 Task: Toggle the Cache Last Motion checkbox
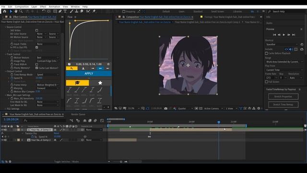[x=36, y=68]
